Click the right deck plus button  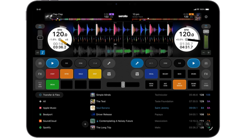click(209, 52)
